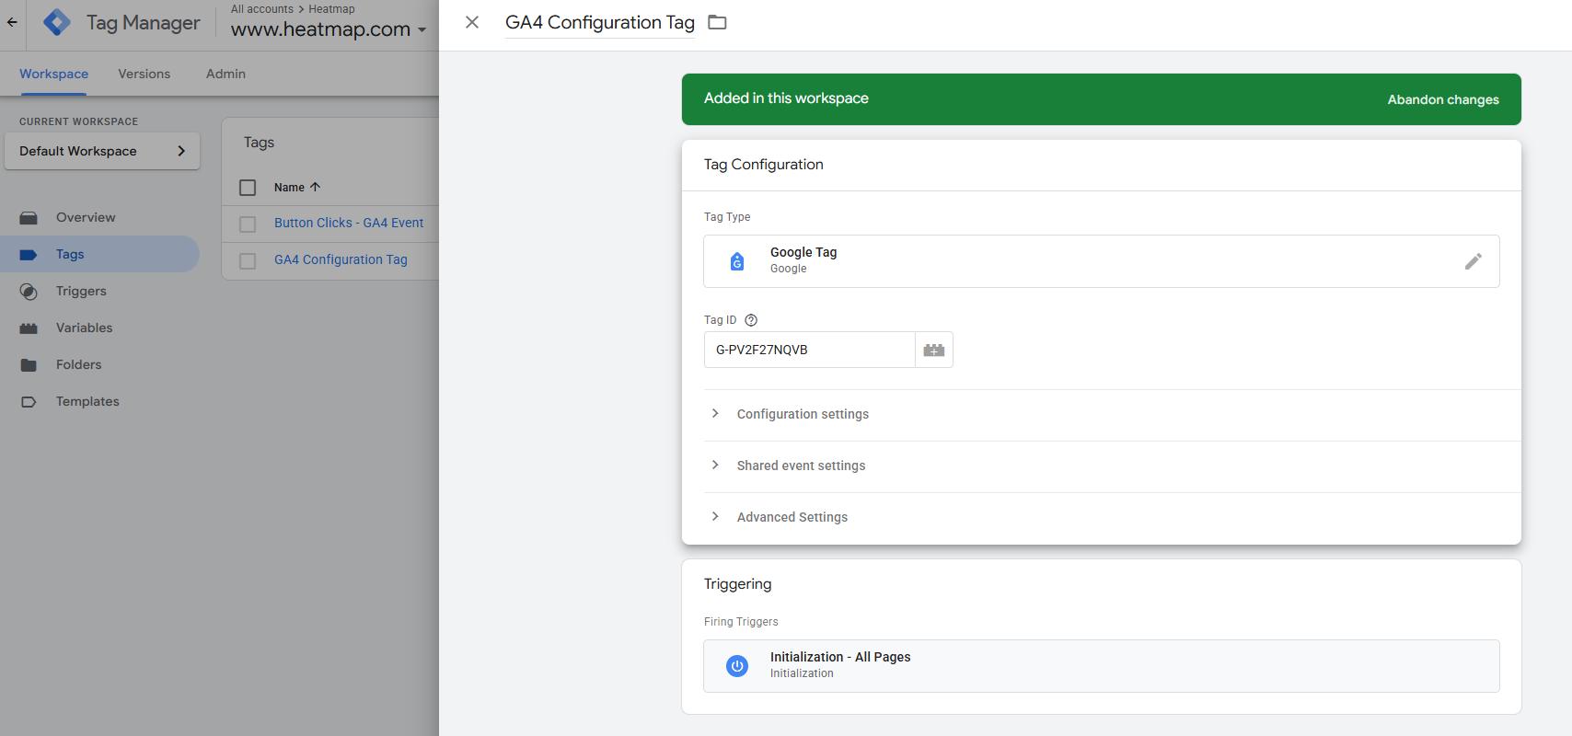Open the Default Workspace selector
The width and height of the screenshot is (1572, 736).
pos(102,151)
